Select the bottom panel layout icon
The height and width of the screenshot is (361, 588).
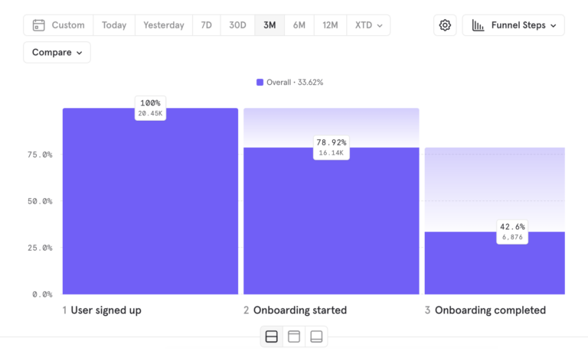pos(316,337)
